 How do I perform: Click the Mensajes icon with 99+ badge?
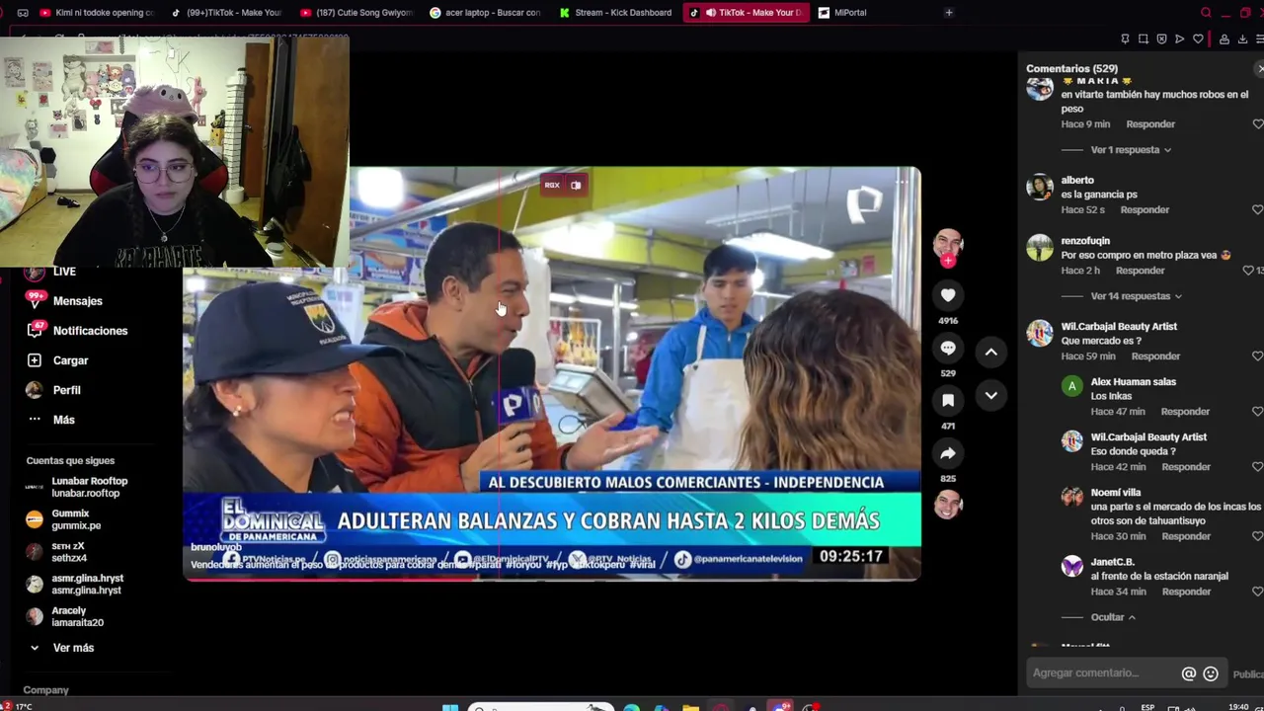(x=35, y=300)
